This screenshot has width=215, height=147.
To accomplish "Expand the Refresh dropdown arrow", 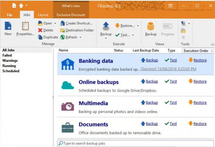I will 80,37.
